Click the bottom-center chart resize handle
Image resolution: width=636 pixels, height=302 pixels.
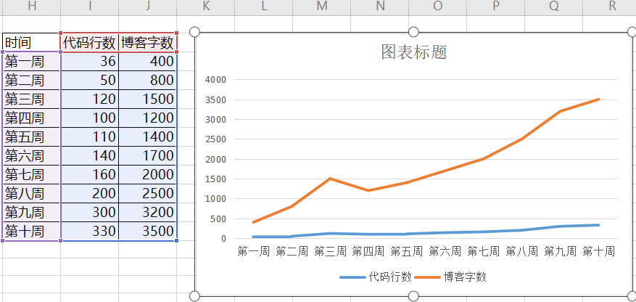[x=413, y=296]
